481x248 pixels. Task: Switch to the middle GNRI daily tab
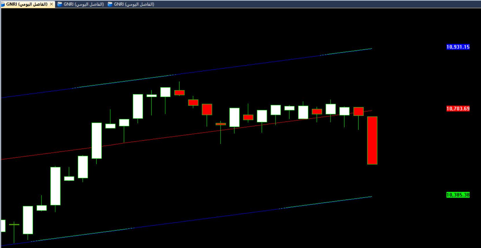click(81, 4)
